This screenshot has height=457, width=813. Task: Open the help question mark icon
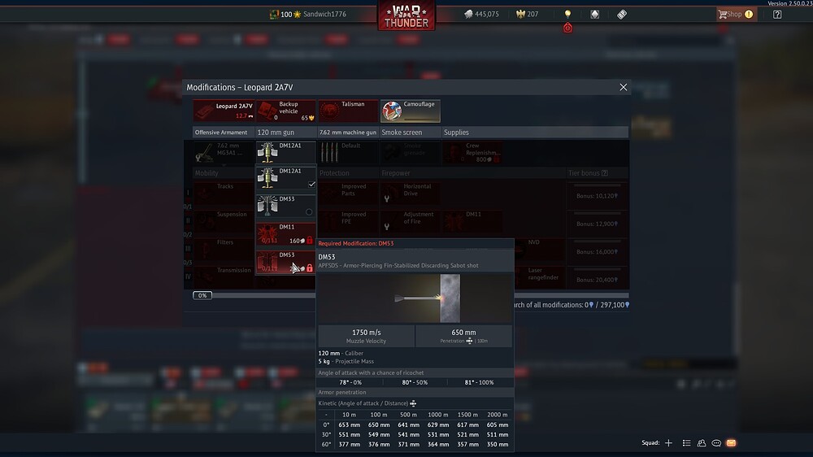click(777, 14)
